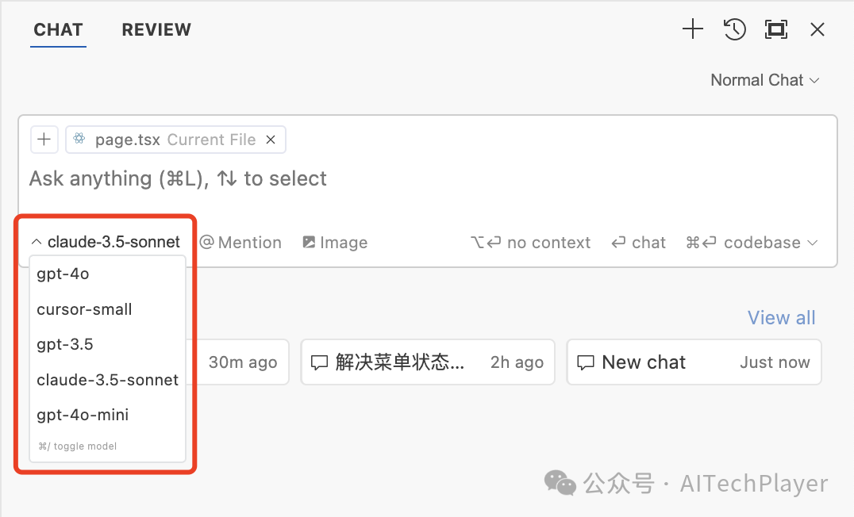The image size is (854, 517).
Task: Focus the Ask anything input field
Action: pos(317,179)
